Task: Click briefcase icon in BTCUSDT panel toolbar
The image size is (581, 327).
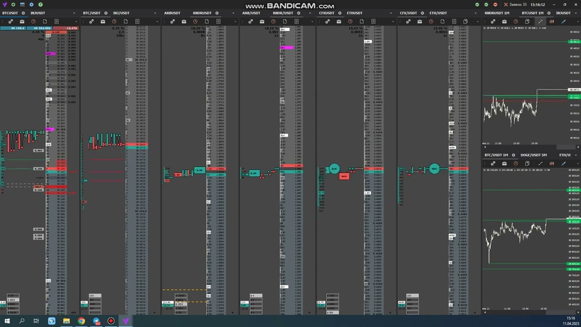Action: (22, 21)
